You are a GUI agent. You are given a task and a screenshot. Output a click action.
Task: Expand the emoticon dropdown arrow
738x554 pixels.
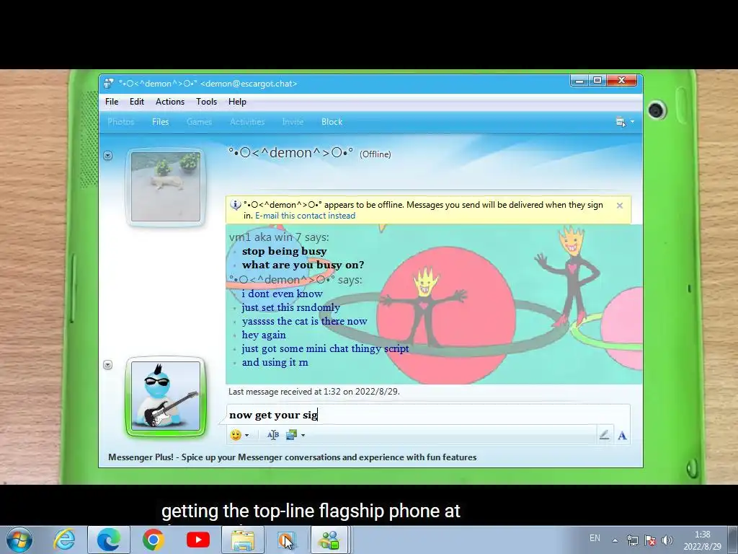[x=246, y=435]
